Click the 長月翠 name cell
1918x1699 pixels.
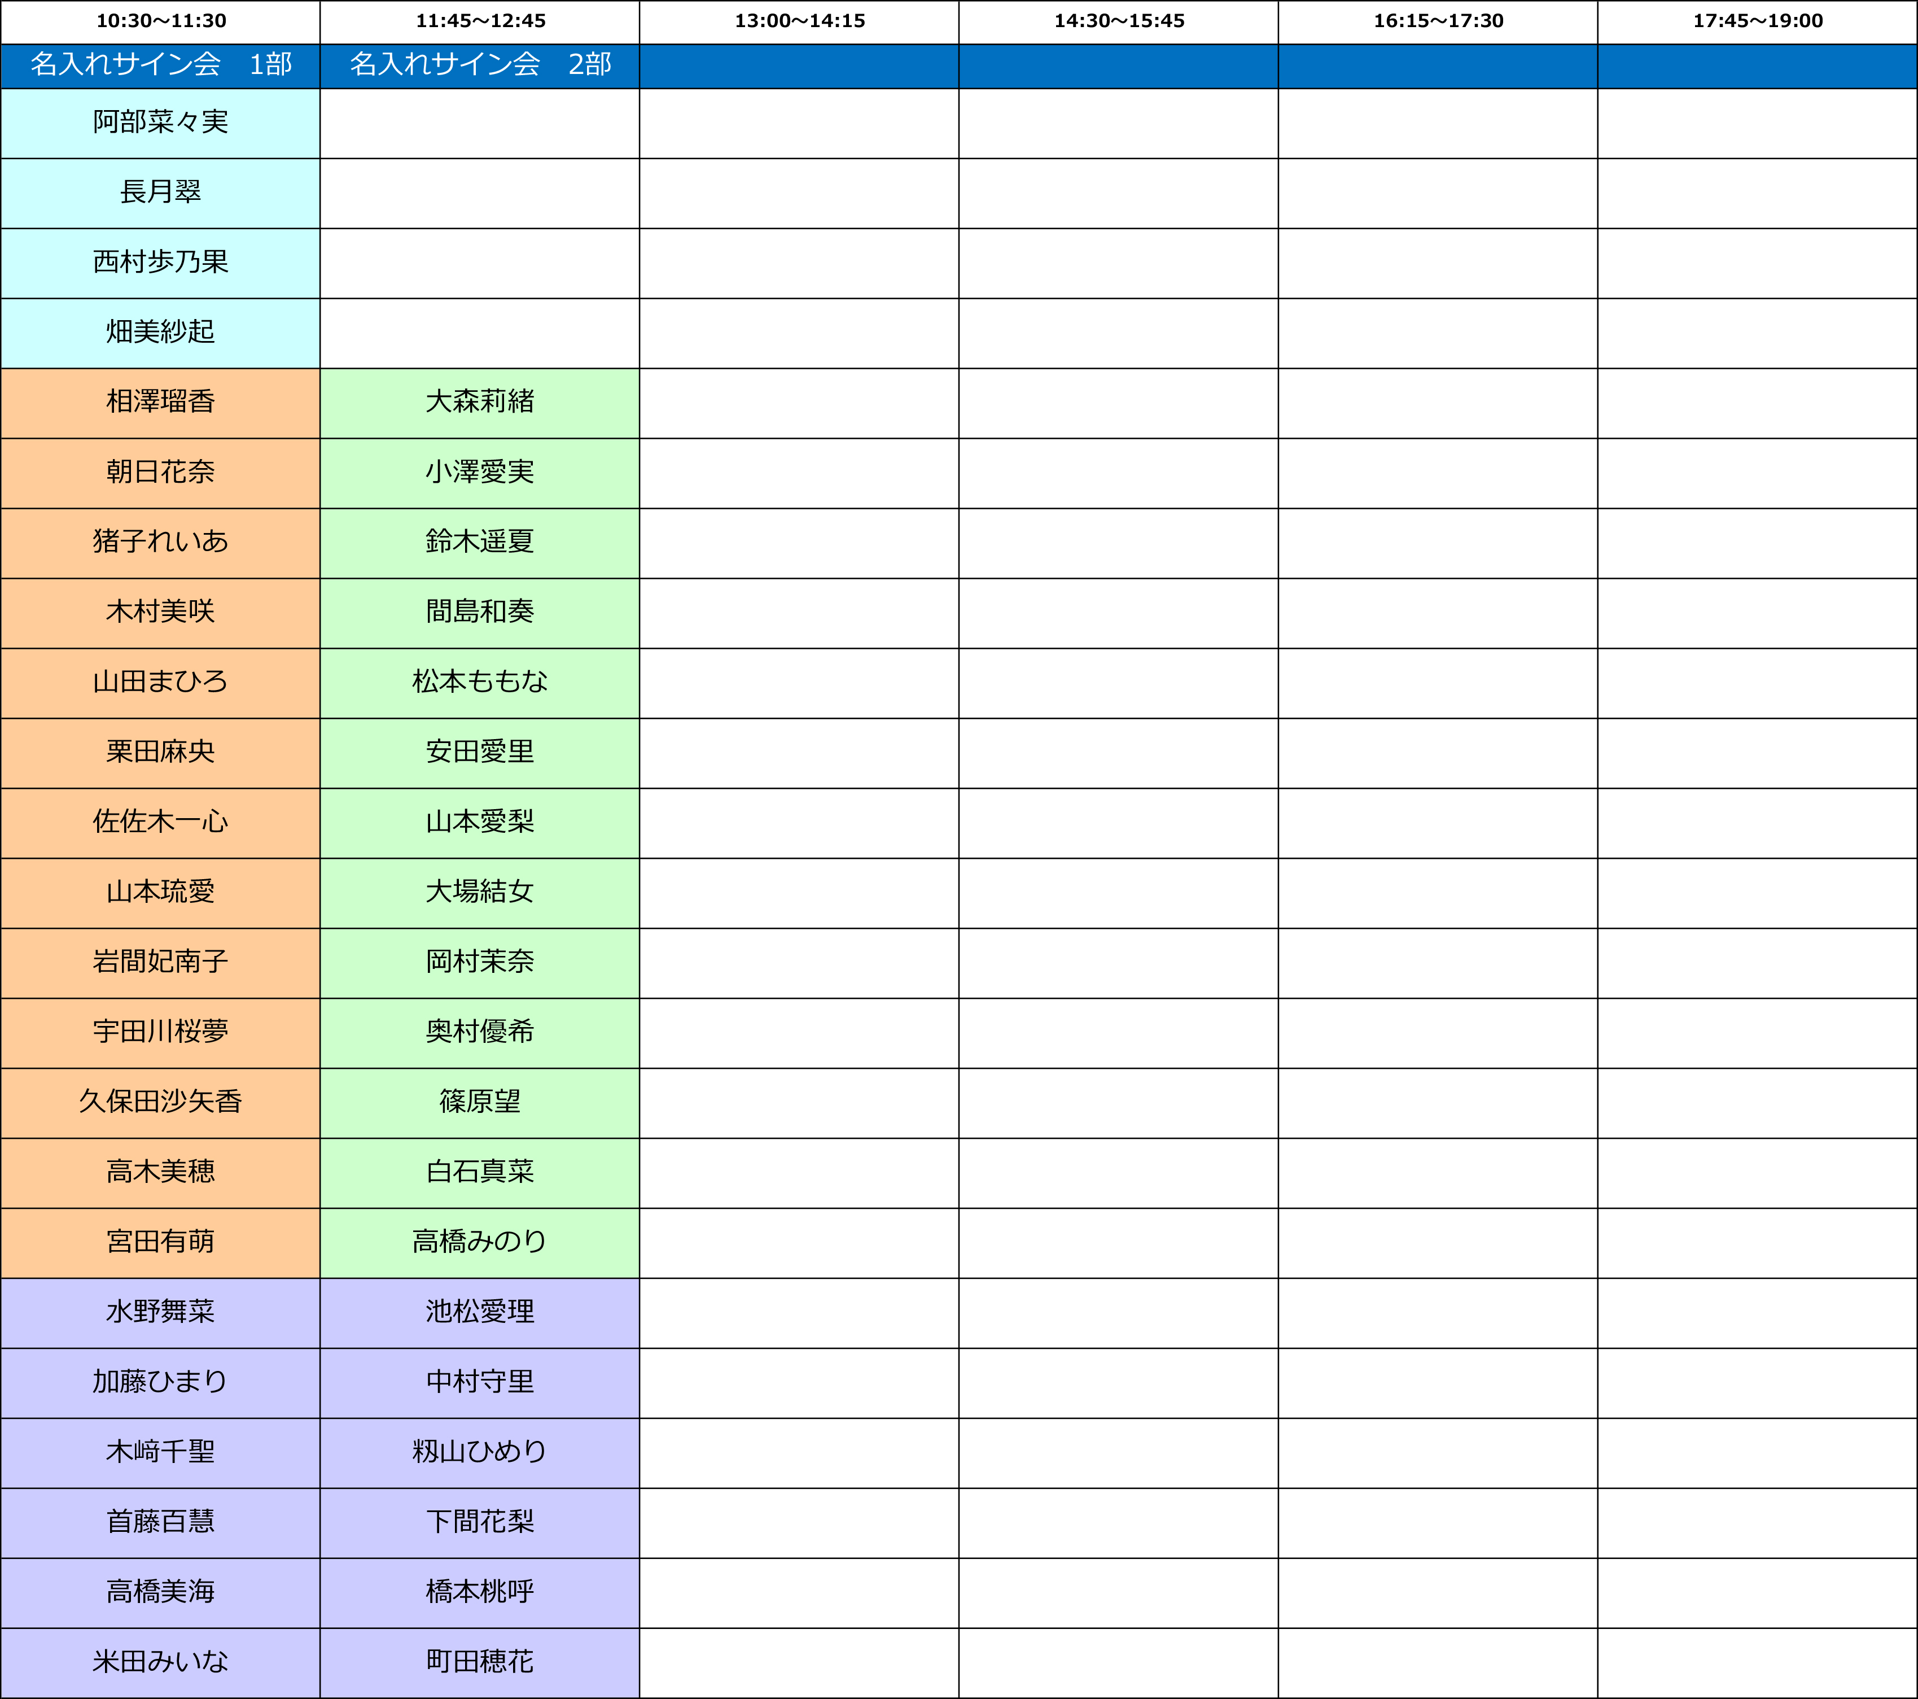pyautogui.click(x=160, y=193)
